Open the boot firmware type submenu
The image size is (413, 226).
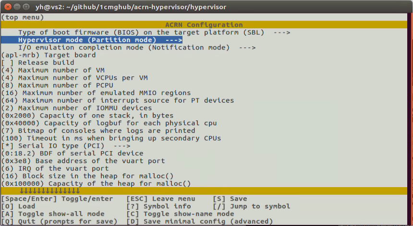coord(154,33)
